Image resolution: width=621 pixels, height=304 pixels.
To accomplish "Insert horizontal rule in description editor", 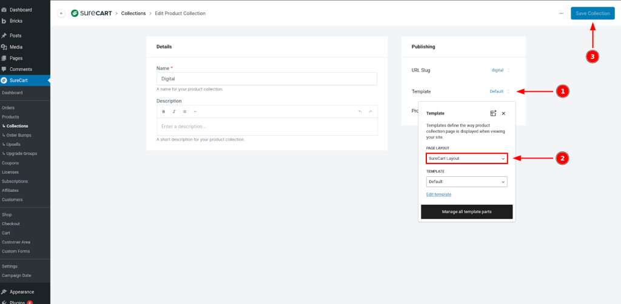I will tap(195, 111).
